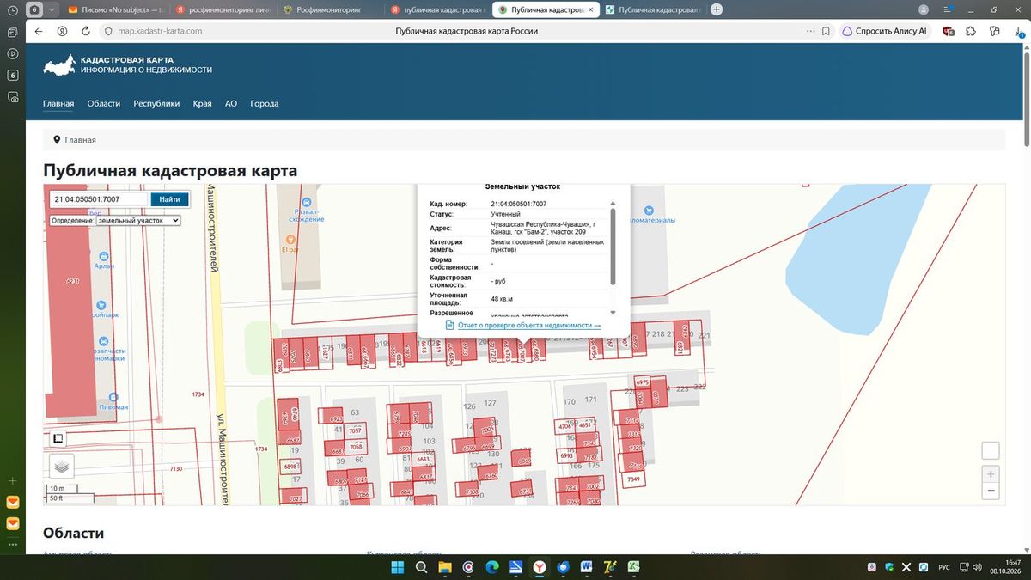Expand the tab group dropdown arrow
This screenshot has width=1031, height=580.
click(52, 9)
